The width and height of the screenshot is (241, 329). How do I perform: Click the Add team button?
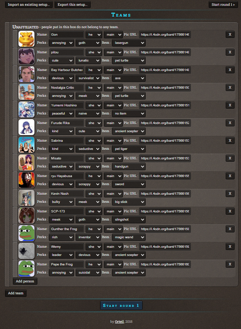(x=16, y=293)
